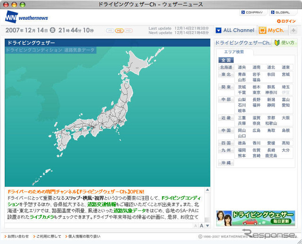The height and width of the screenshot is (244, 302).
Task: Expand the ALL Channel dropdown
Action: pos(235,30)
